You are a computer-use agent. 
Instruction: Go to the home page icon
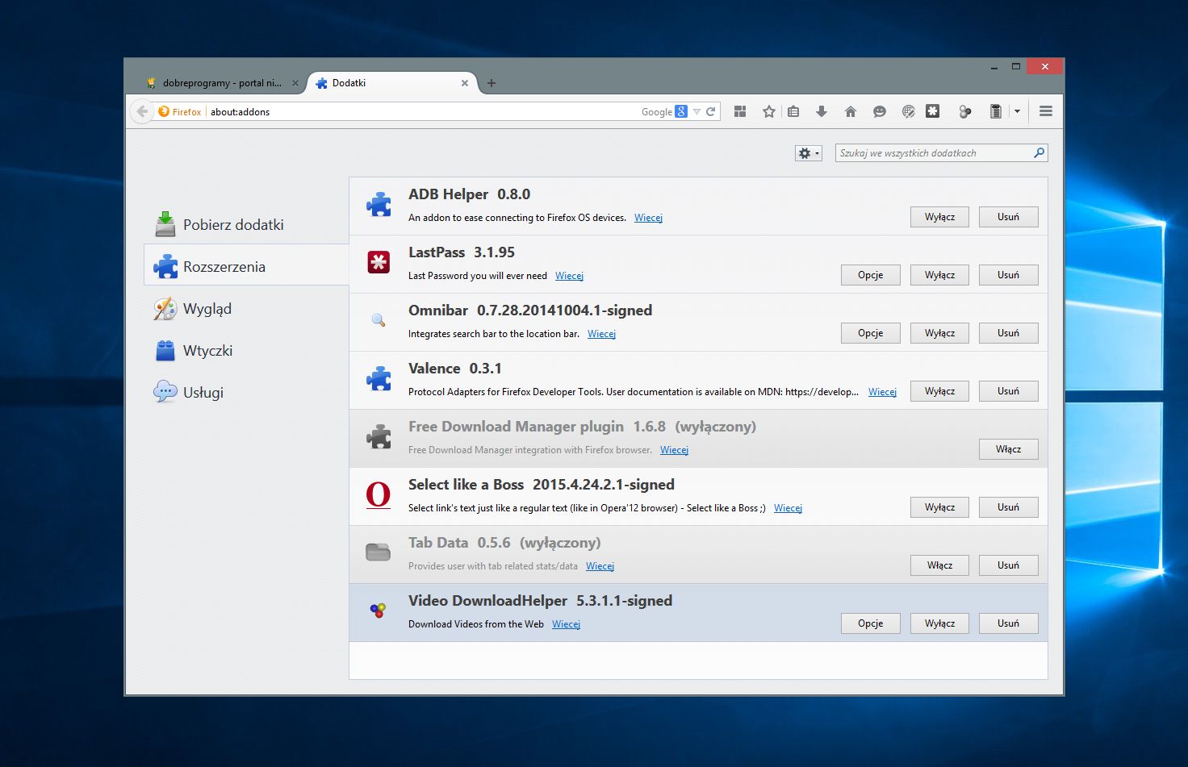pos(851,111)
